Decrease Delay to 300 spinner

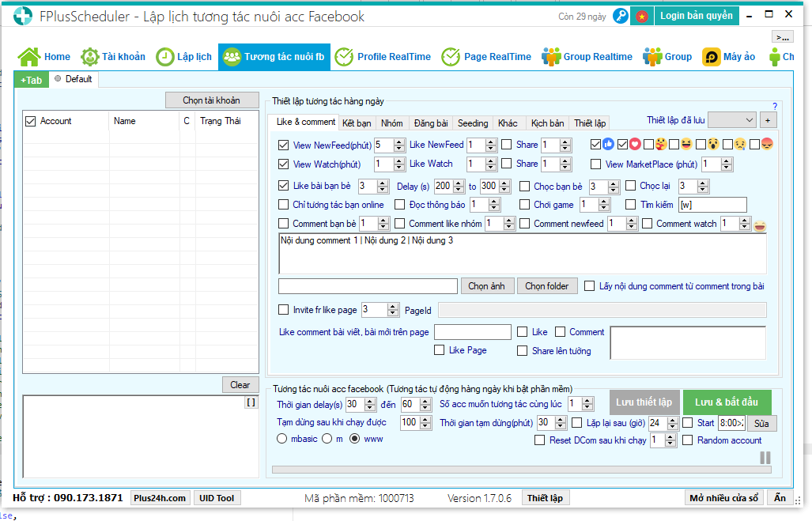tap(505, 190)
